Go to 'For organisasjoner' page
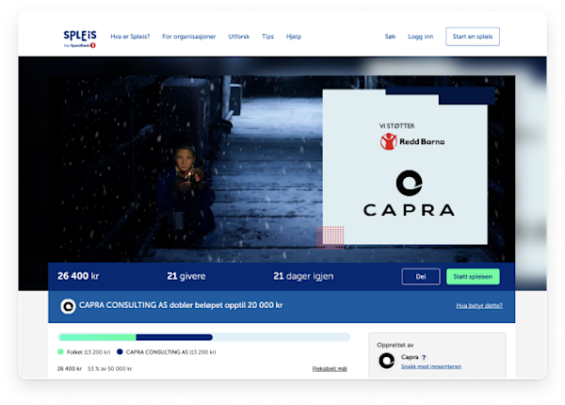This screenshot has width=565, height=405. click(189, 37)
